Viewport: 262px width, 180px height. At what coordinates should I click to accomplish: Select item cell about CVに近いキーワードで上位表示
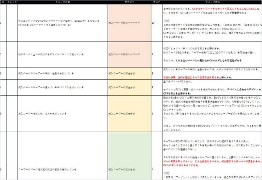63,23
